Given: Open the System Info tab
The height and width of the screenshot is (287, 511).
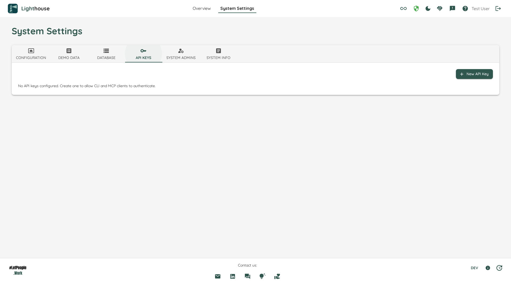Looking at the screenshot, I should tap(219, 54).
